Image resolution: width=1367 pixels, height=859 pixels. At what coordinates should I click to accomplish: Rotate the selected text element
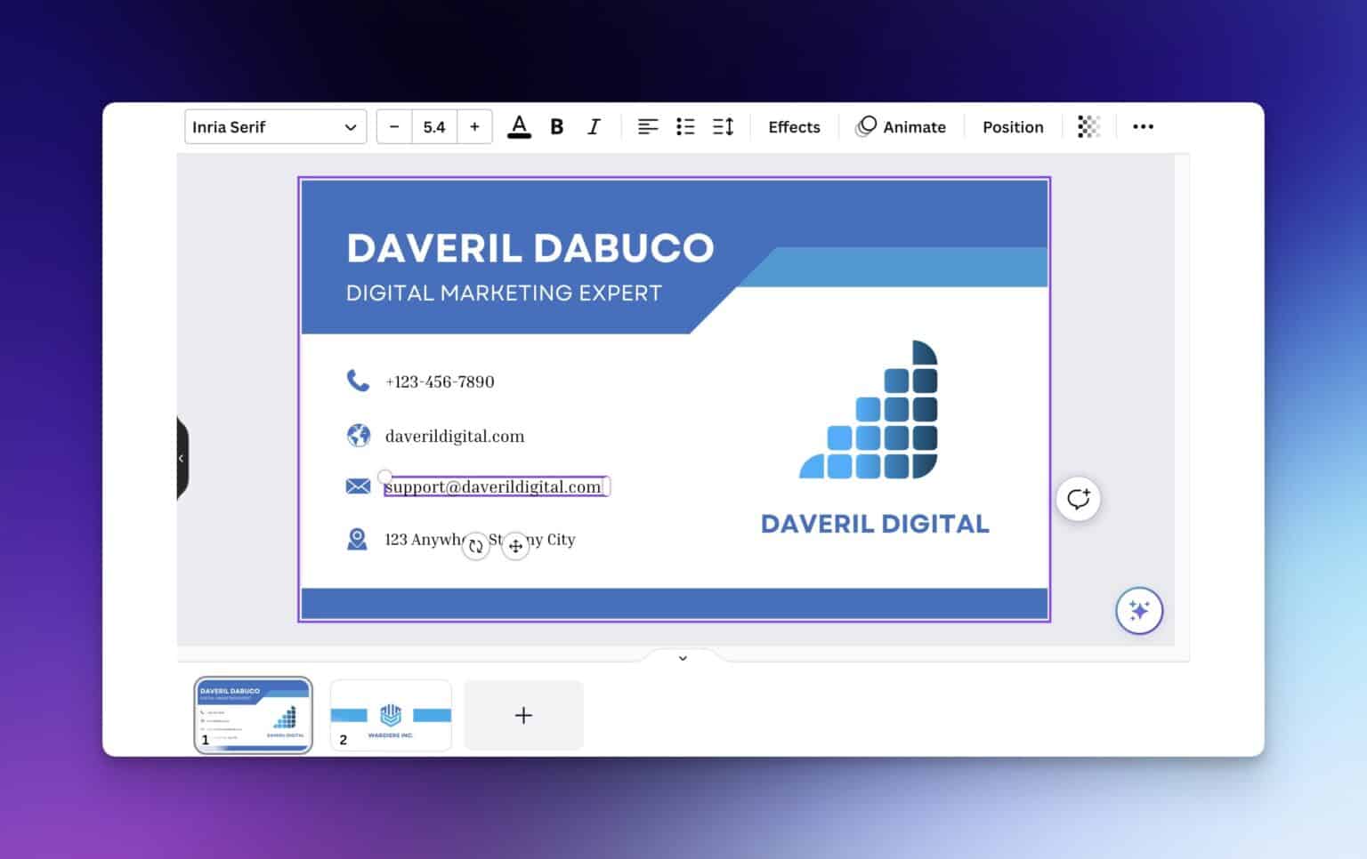[x=476, y=546]
